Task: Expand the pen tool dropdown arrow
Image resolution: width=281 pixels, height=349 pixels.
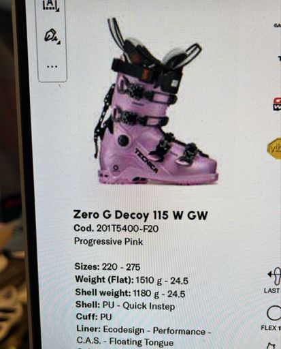Action: 59,43
